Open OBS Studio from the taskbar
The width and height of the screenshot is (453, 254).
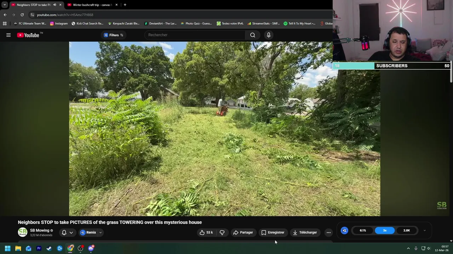[x=80, y=248]
